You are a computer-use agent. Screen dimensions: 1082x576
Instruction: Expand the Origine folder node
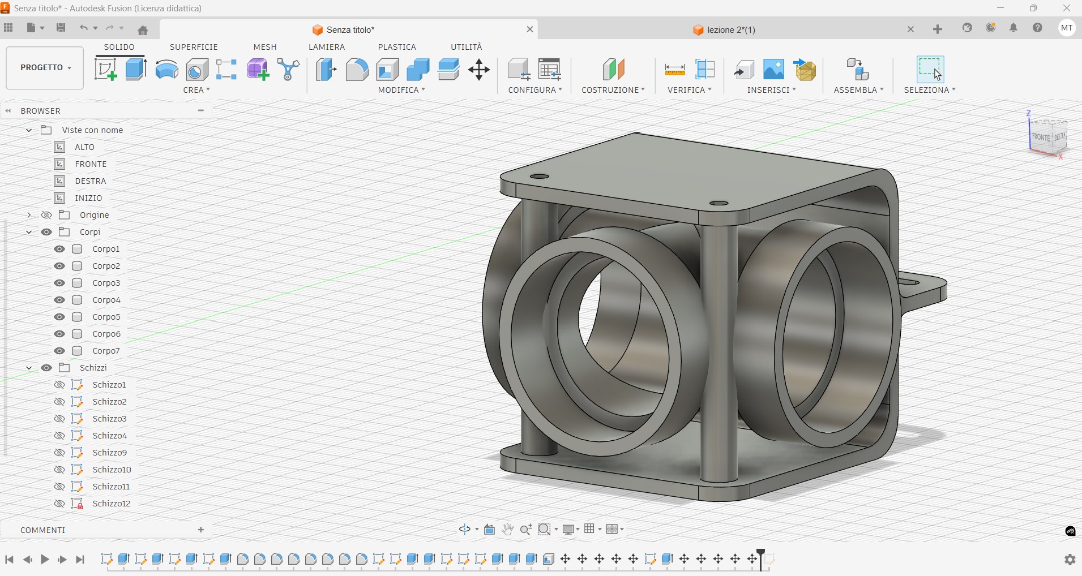click(x=29, y=215)
